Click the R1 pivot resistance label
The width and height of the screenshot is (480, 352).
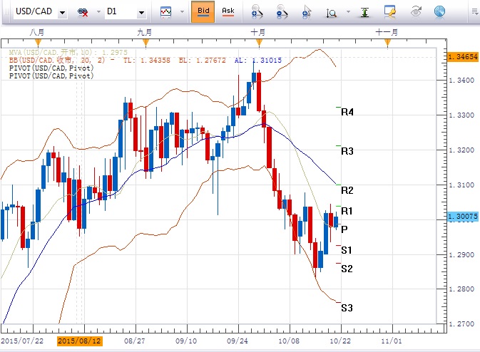pyautogui.click(x=347, y=211)
